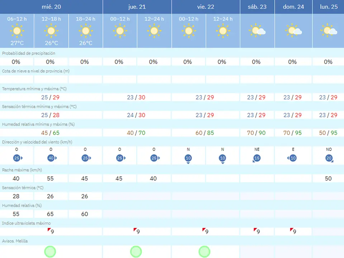The width and height of the screenshot is (344, 258).
Task: Click the Avisos. Melilla label
Action: [x=15, y=241]
